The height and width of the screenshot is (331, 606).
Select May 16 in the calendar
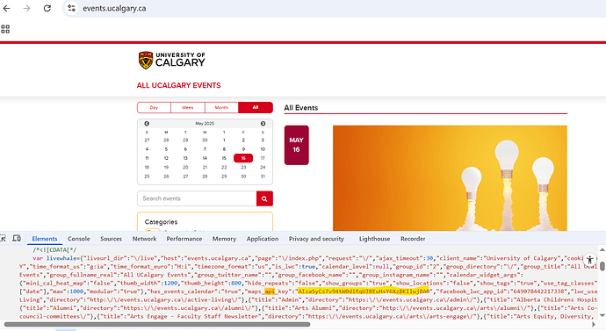(x=243, y=158)
